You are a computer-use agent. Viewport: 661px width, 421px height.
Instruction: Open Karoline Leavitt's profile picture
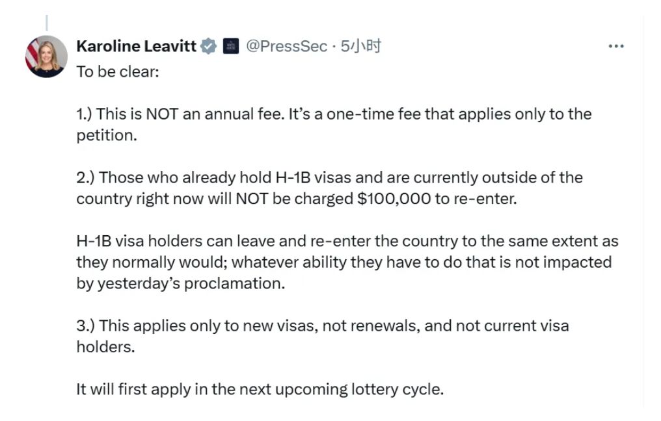pyautogui.click(x=46, y=56)
